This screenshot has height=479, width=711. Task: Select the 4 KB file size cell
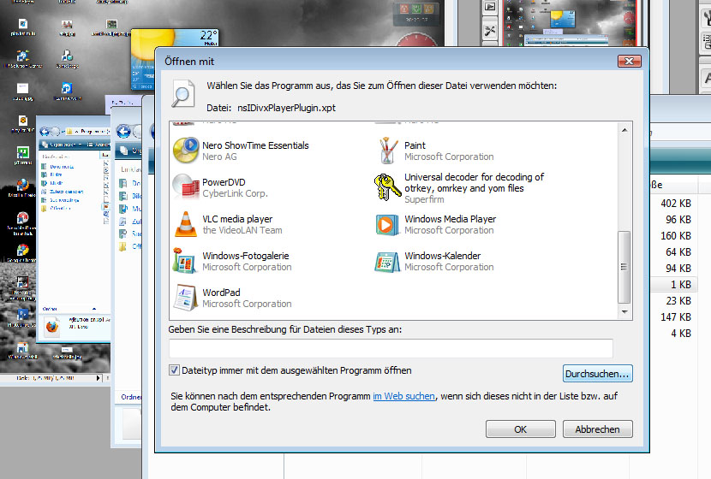coord(681,334)
